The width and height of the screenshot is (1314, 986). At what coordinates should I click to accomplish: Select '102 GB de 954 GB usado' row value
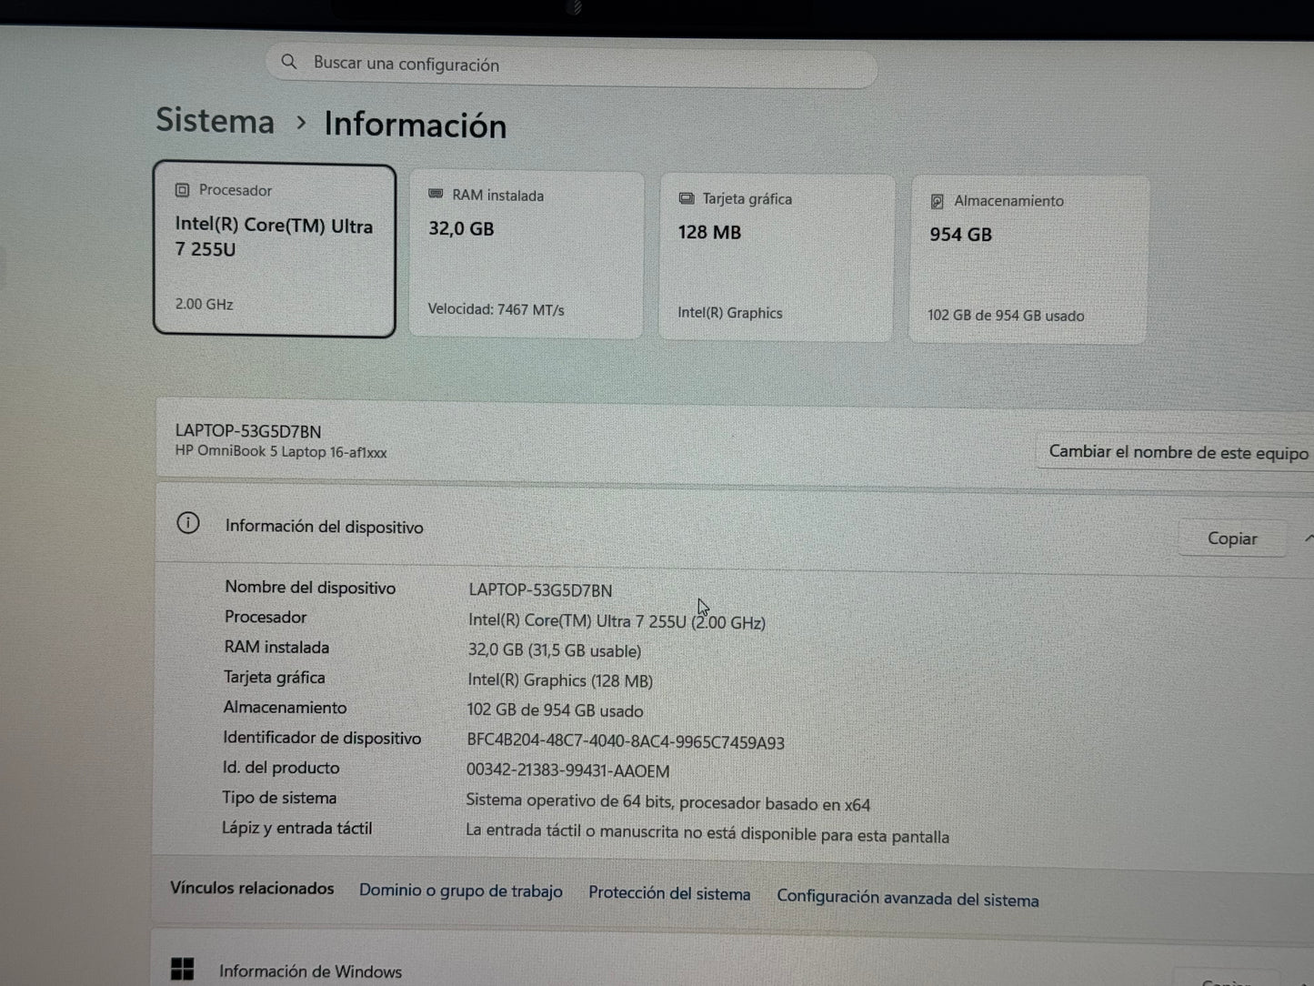tap(555, 710)
